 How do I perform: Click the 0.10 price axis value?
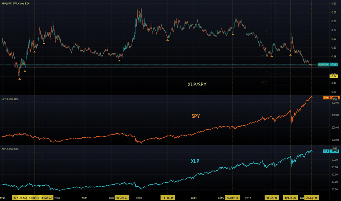pyautogui.click(x=334, y=92)
